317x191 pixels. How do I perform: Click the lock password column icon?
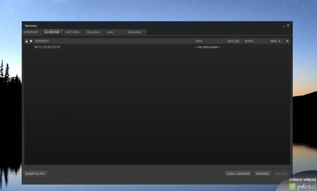pos(27,41)
